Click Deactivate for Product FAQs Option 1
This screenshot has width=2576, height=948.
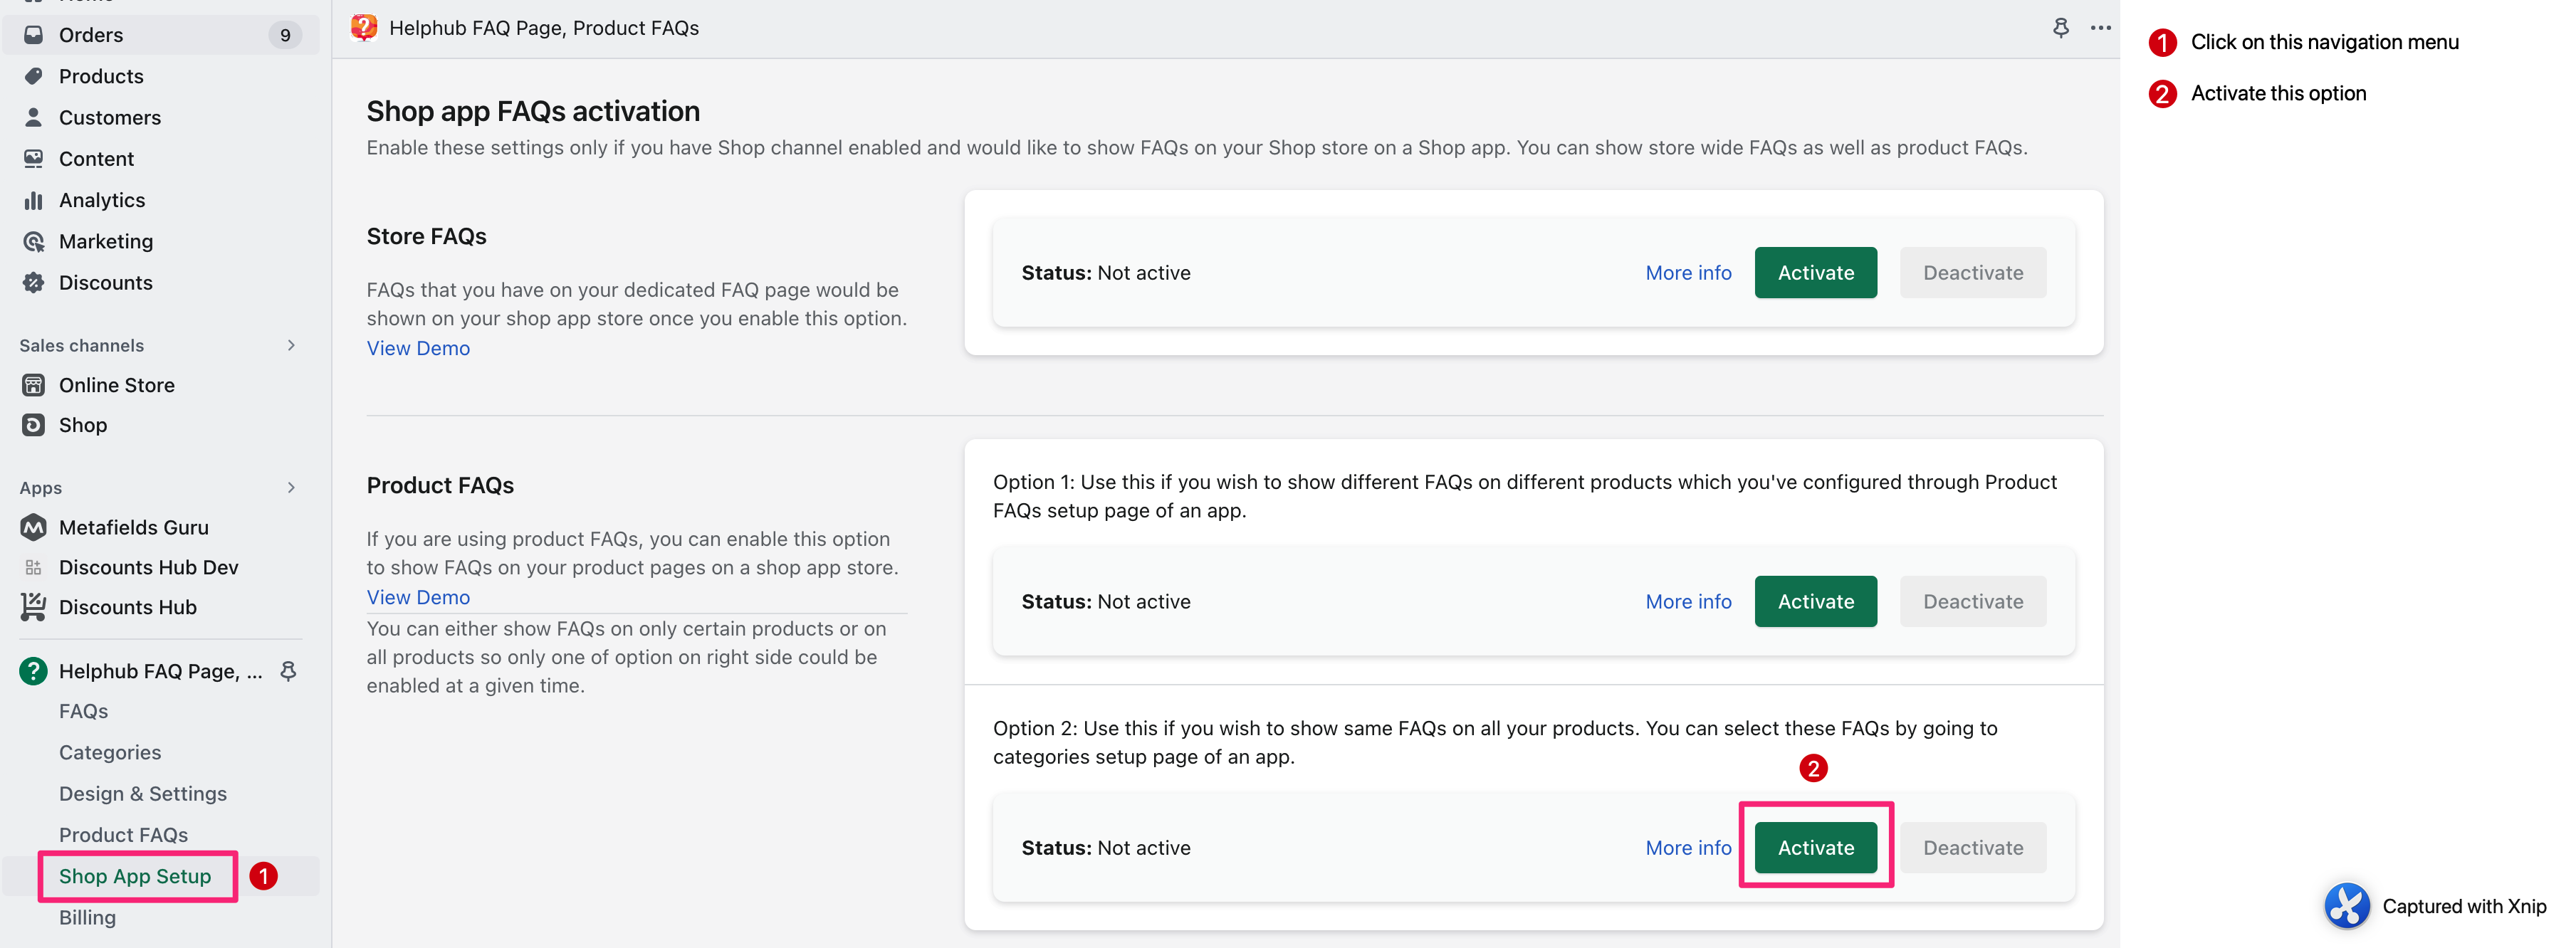click(1972, 602)
